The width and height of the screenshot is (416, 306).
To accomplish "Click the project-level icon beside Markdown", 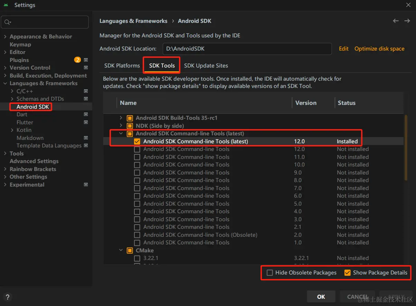I will click(86, 138).
